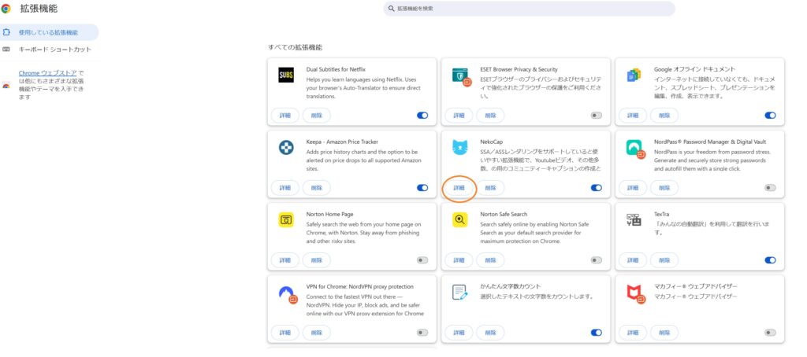
Task: Click 削除 for かんたん文字数カウント
Action: tap(490, 333)
